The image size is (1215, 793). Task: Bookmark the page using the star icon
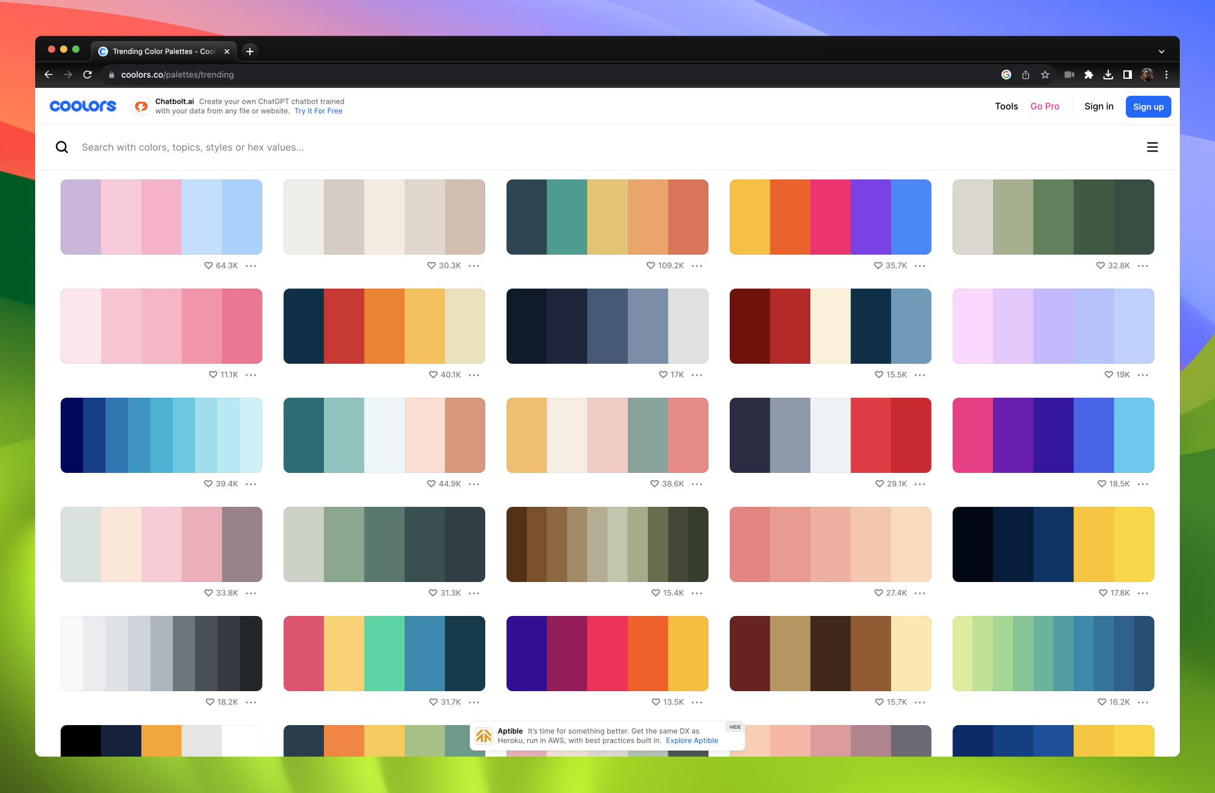(1045, 75)
